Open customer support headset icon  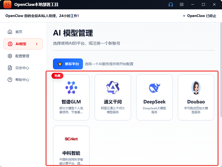coord(171,4)
